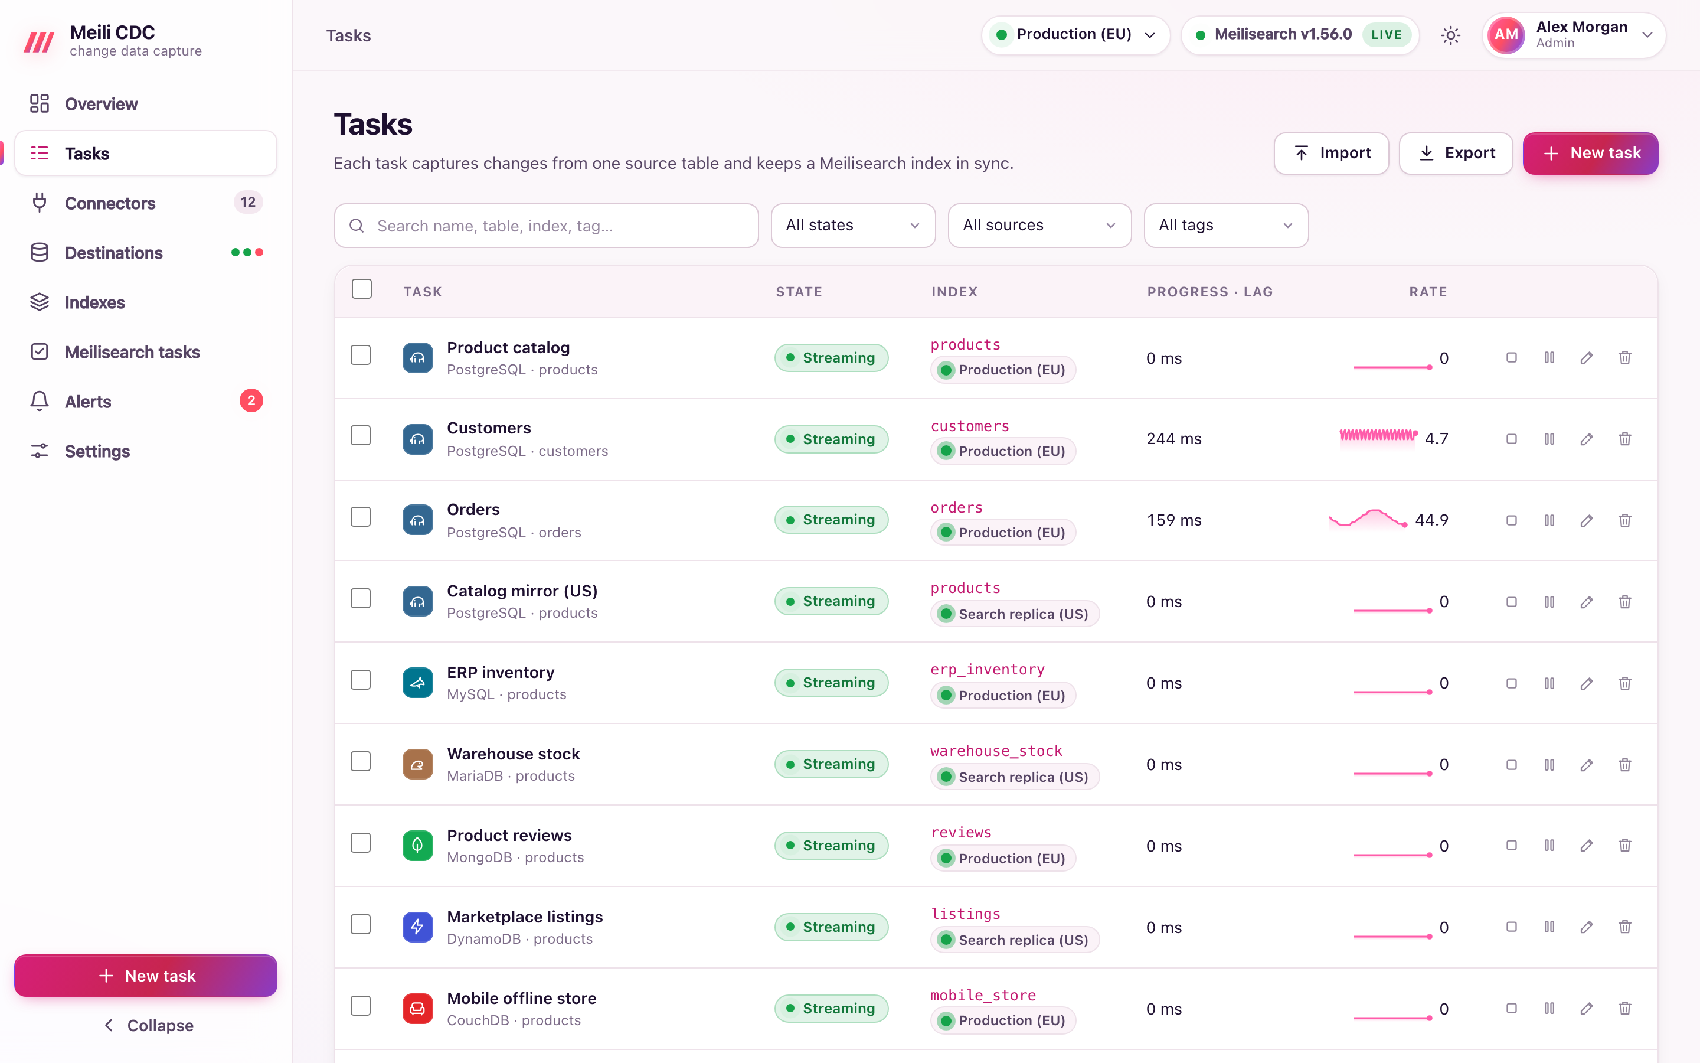1700x1063 pixels.
Task: Click the Mobile offline store CouchDB icon
Action: tap(417, 1009)
